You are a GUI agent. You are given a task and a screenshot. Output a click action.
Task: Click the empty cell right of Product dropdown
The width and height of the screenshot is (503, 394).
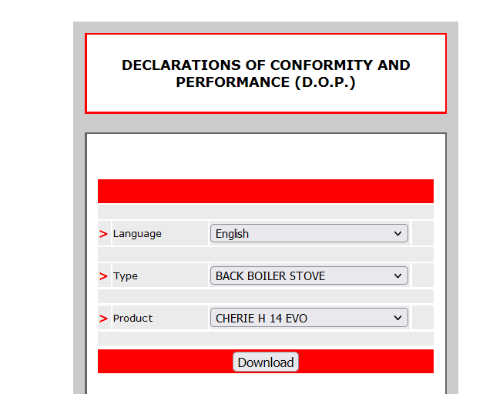(422, 319)
